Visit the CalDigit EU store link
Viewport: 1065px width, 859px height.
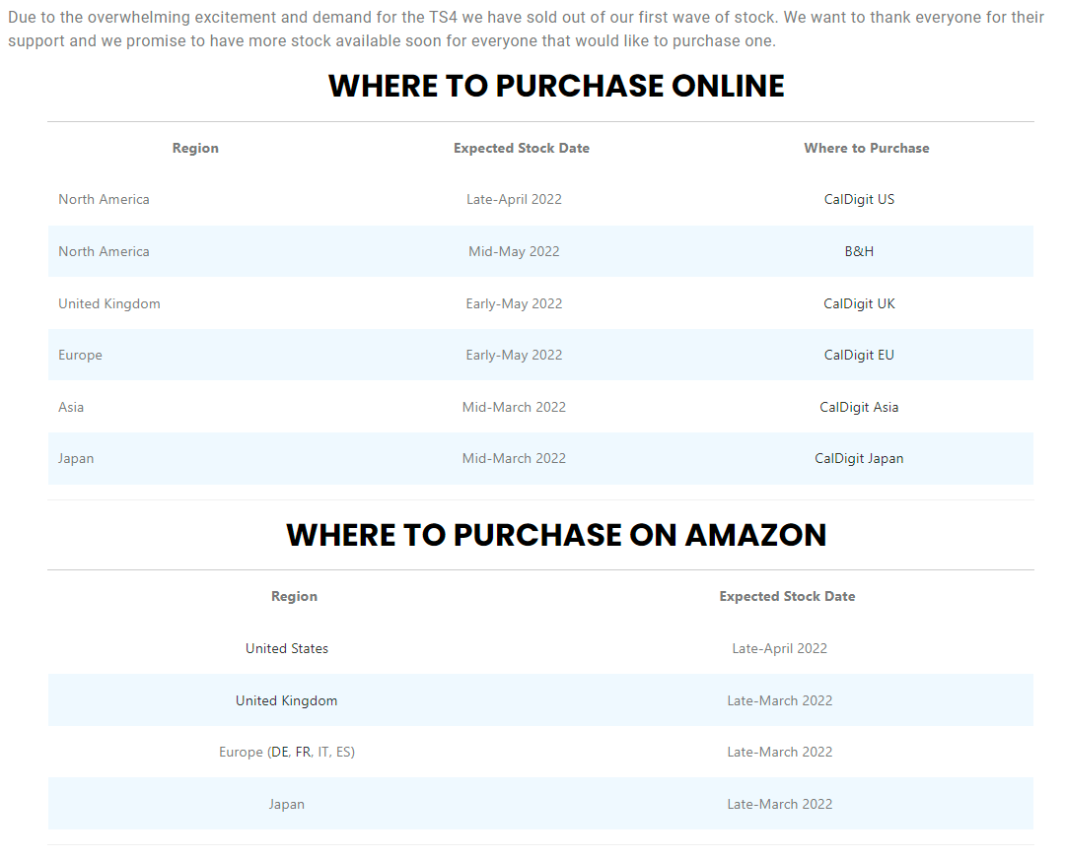tap(859, 355)
